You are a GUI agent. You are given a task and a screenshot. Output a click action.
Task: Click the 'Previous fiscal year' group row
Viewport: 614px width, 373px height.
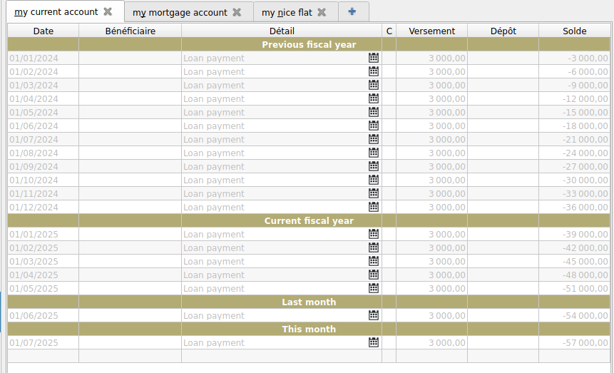[x=309, y=44]
